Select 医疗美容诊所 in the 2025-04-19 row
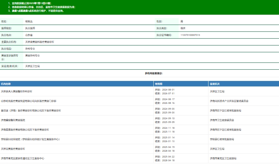The image size is (279, 165). coord(13,149)
